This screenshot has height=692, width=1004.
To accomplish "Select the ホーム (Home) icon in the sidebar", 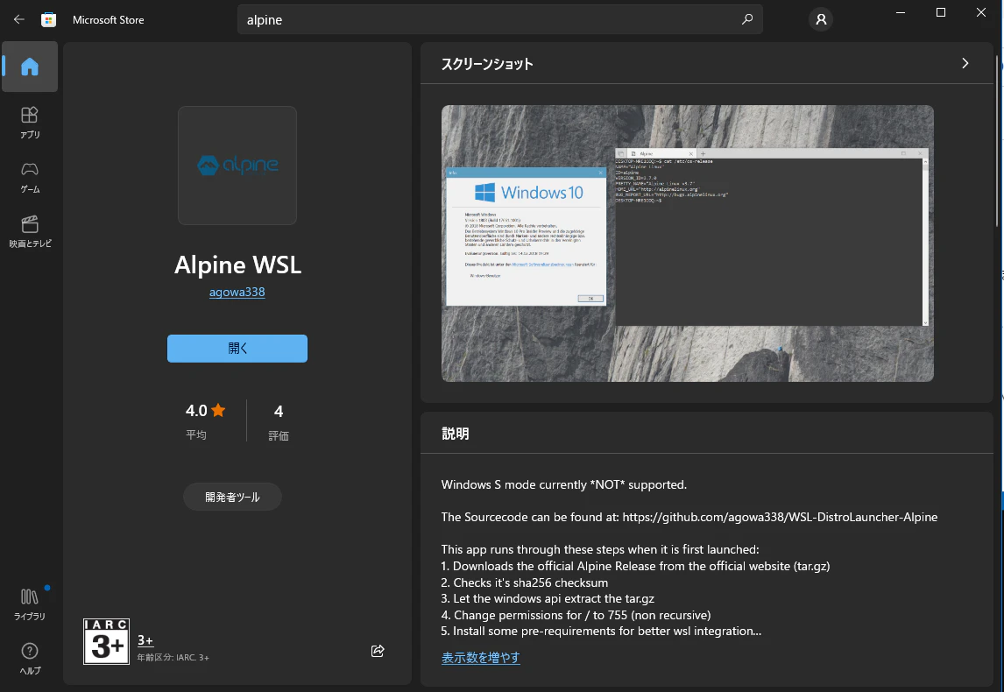I will pos(30,67).
